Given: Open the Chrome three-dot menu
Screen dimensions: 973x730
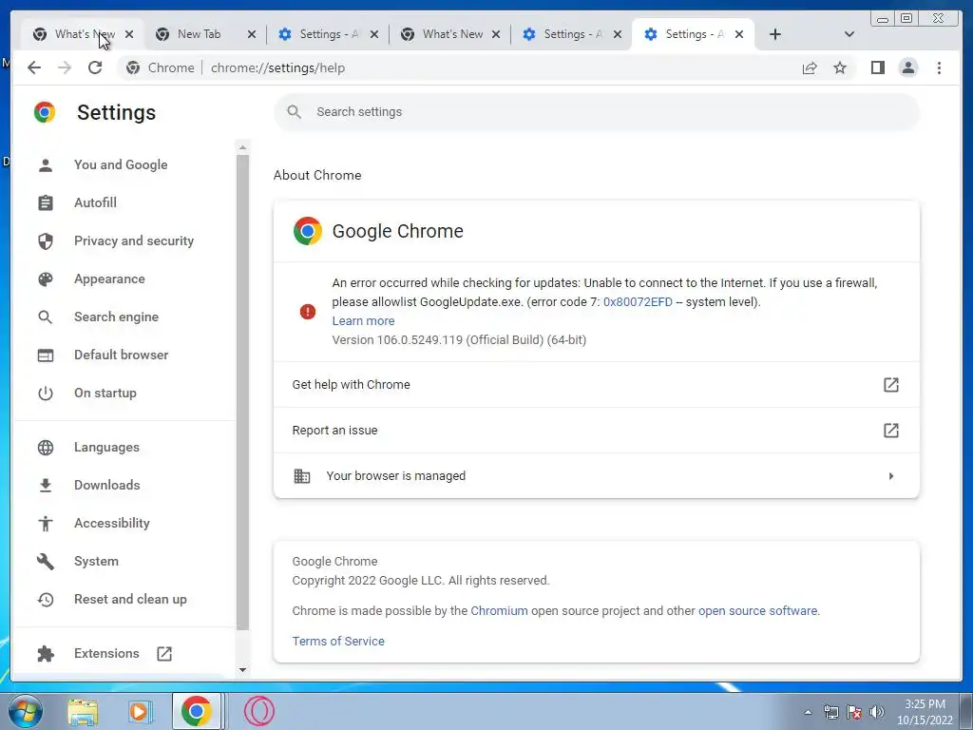Looking at the screenshot, I should point(939,67).
